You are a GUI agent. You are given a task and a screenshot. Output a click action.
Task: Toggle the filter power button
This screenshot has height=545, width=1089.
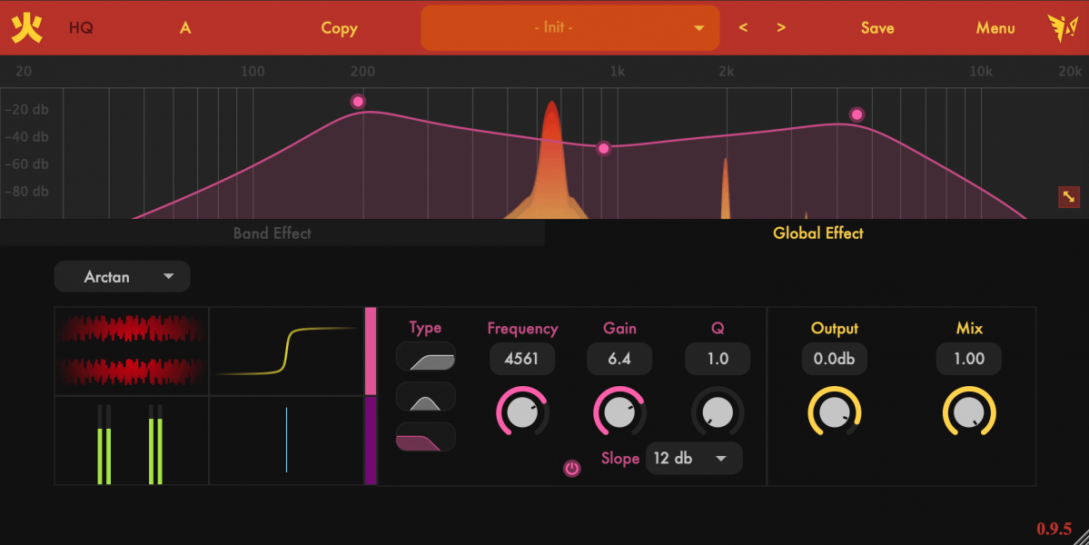point(571,469)
